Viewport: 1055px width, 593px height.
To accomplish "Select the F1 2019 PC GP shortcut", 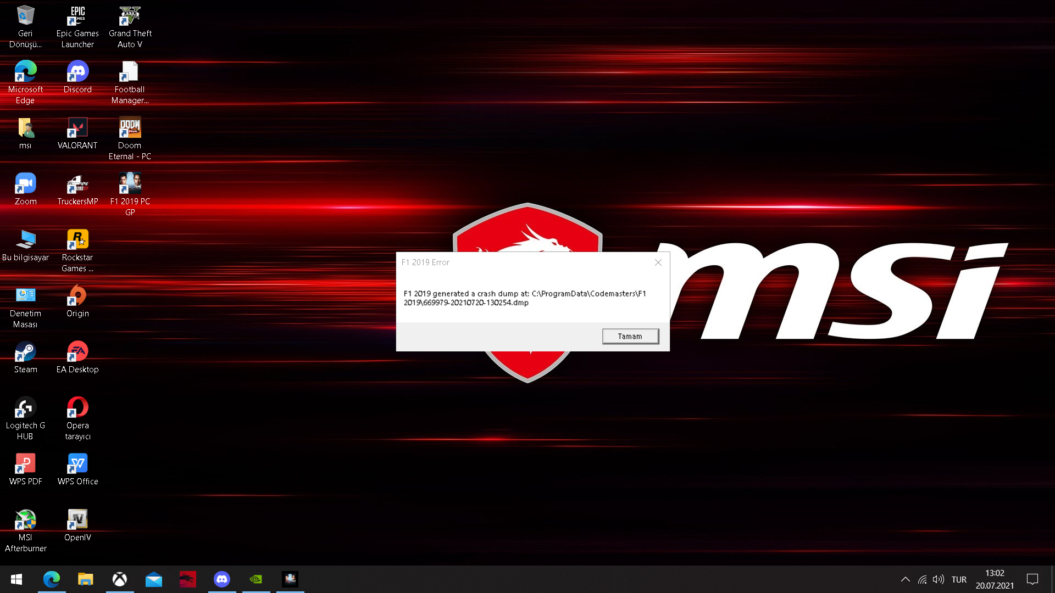I will (130, 194).
